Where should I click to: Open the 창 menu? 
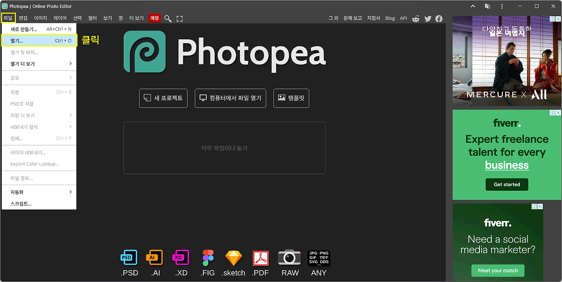[x=121, y=18]
